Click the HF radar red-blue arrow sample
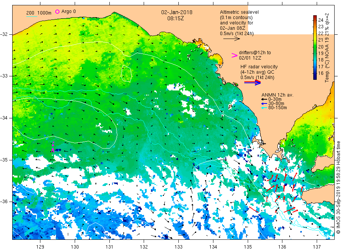This screenshot has height=252, width=343. 253,82
